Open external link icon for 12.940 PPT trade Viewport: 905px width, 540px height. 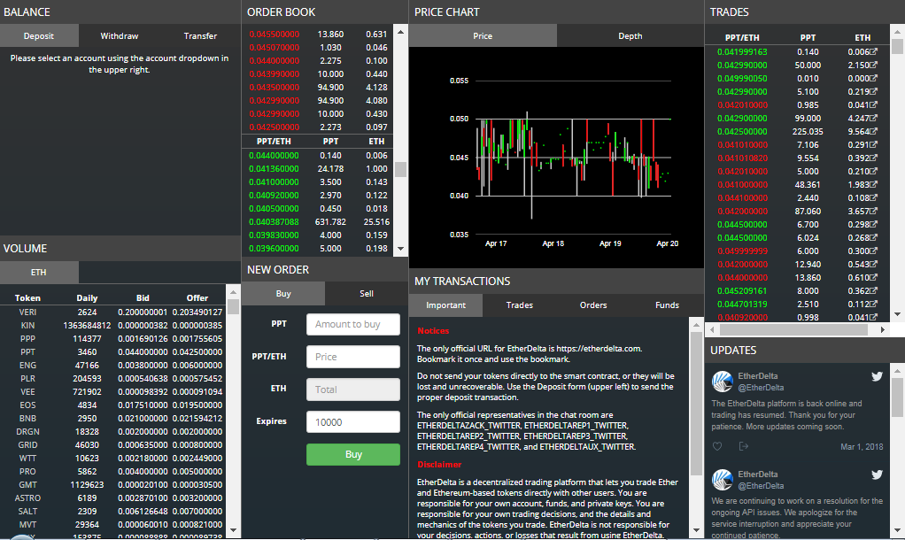point(874,264)
